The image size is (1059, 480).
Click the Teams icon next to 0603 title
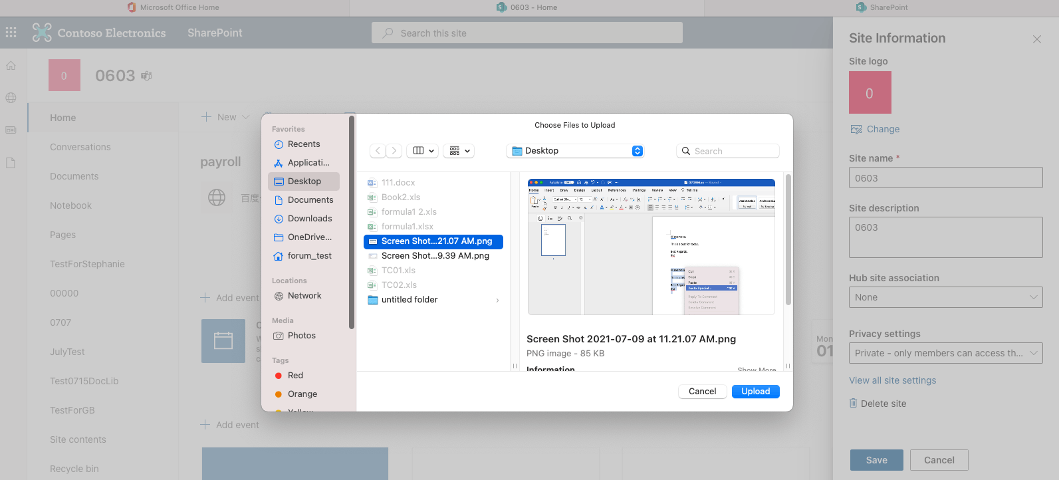[x=146, y=76]
